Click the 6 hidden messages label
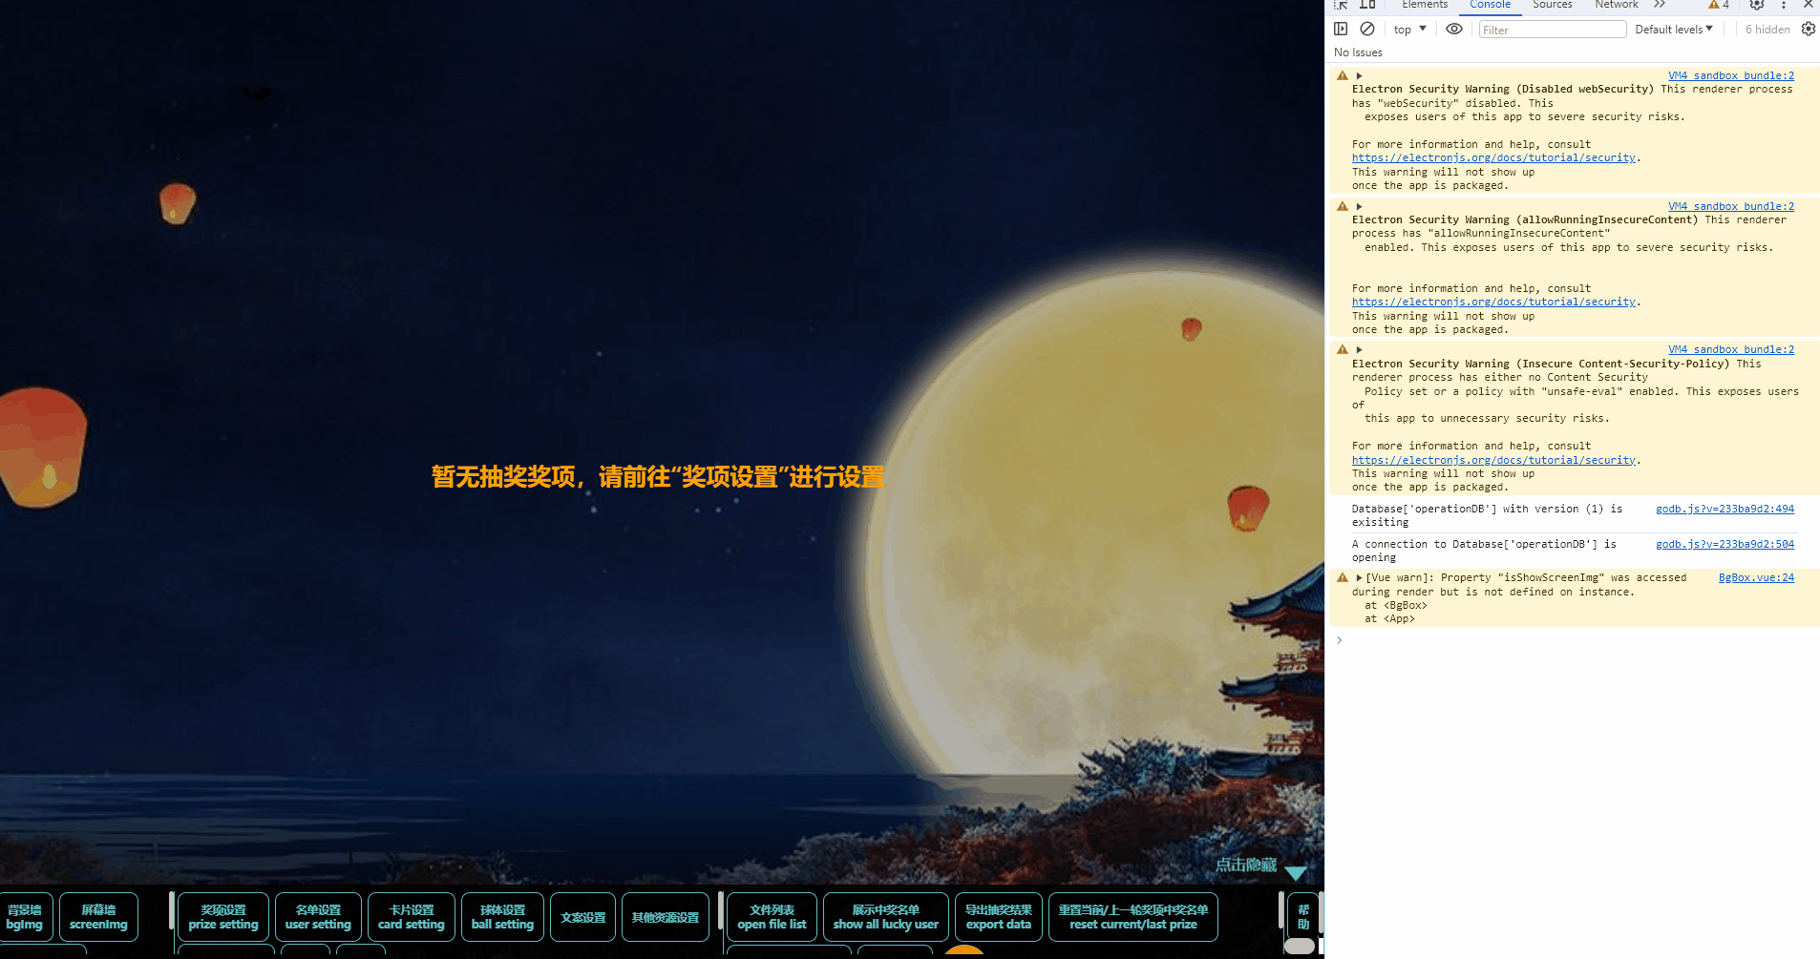Viewport: 1820px width, 959px height. coord(1767,30)
